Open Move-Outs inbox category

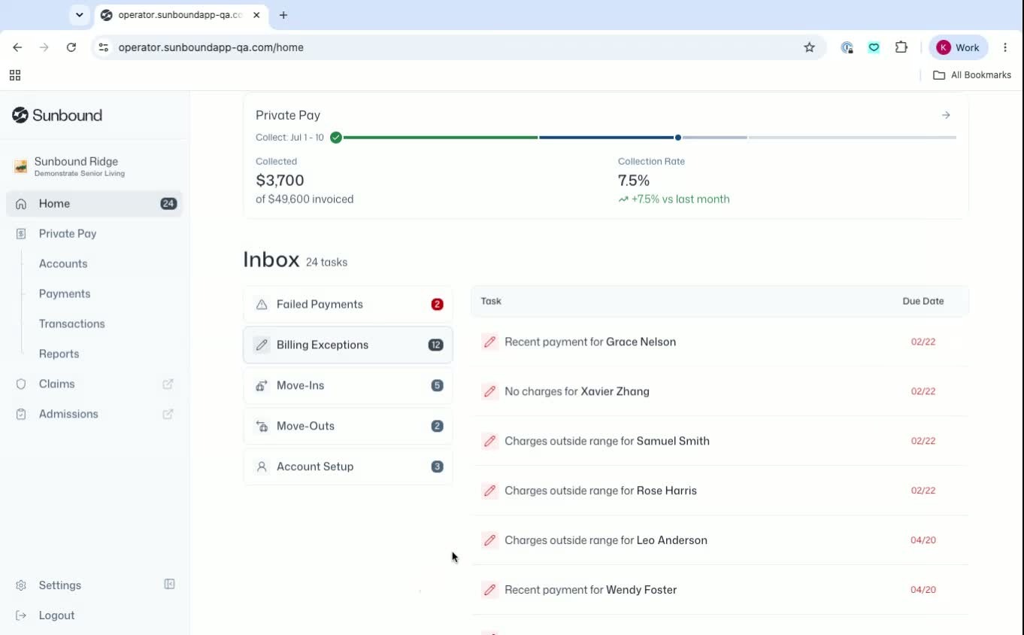pos(348,426)
